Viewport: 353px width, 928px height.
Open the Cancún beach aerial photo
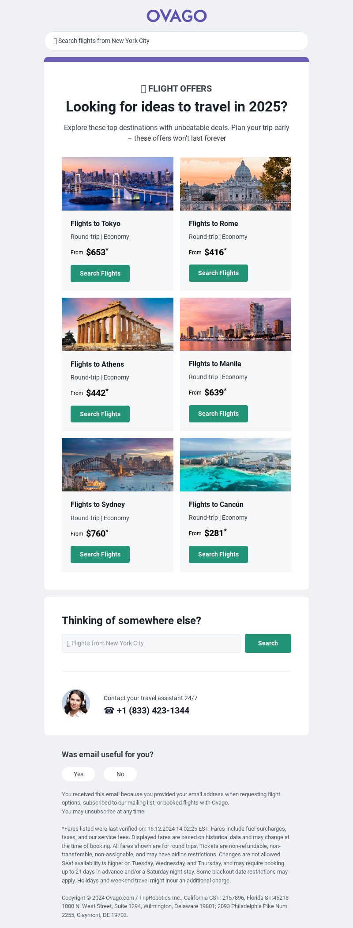coord(236,464)
